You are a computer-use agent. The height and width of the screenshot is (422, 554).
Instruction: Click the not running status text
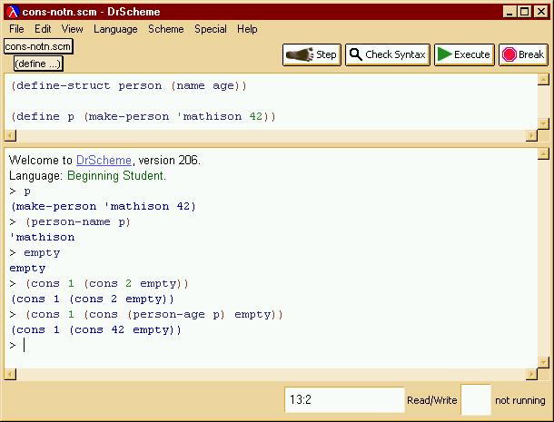(x=520, y=400)
